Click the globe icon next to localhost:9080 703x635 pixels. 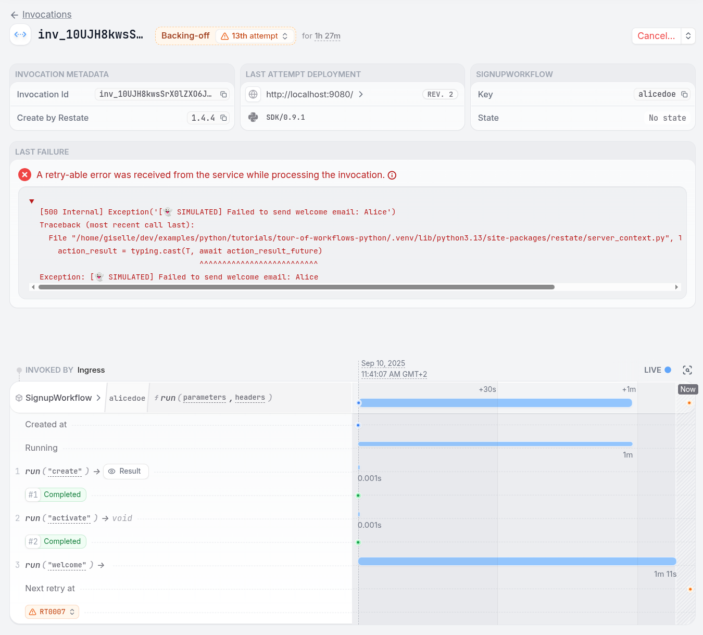[253, 94]
